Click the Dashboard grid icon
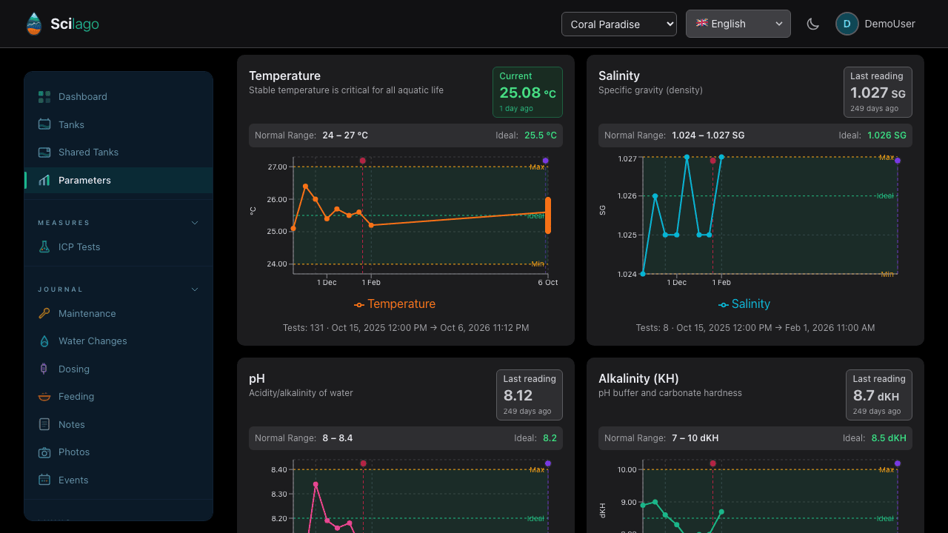Screen dimensions: 948x533 point(44,96)
